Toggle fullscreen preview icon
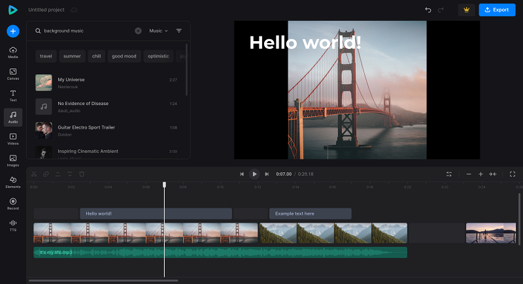 513,174
